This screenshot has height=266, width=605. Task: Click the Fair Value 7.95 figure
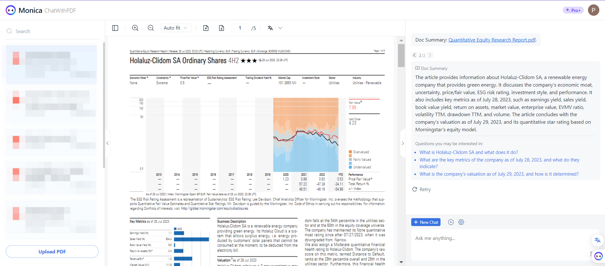tap(353, 108)
